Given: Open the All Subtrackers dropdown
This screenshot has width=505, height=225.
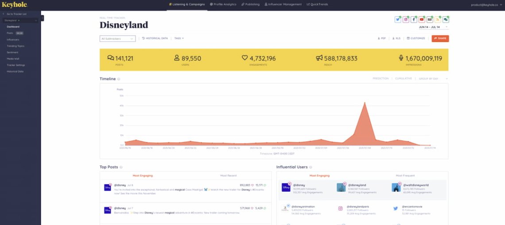Looking at the screenshot, I should pyautogui.click(x=117, y=38).
